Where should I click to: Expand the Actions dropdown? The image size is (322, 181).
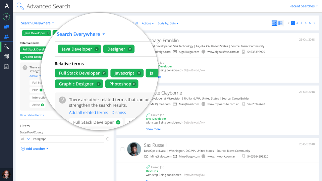[148, 23]
